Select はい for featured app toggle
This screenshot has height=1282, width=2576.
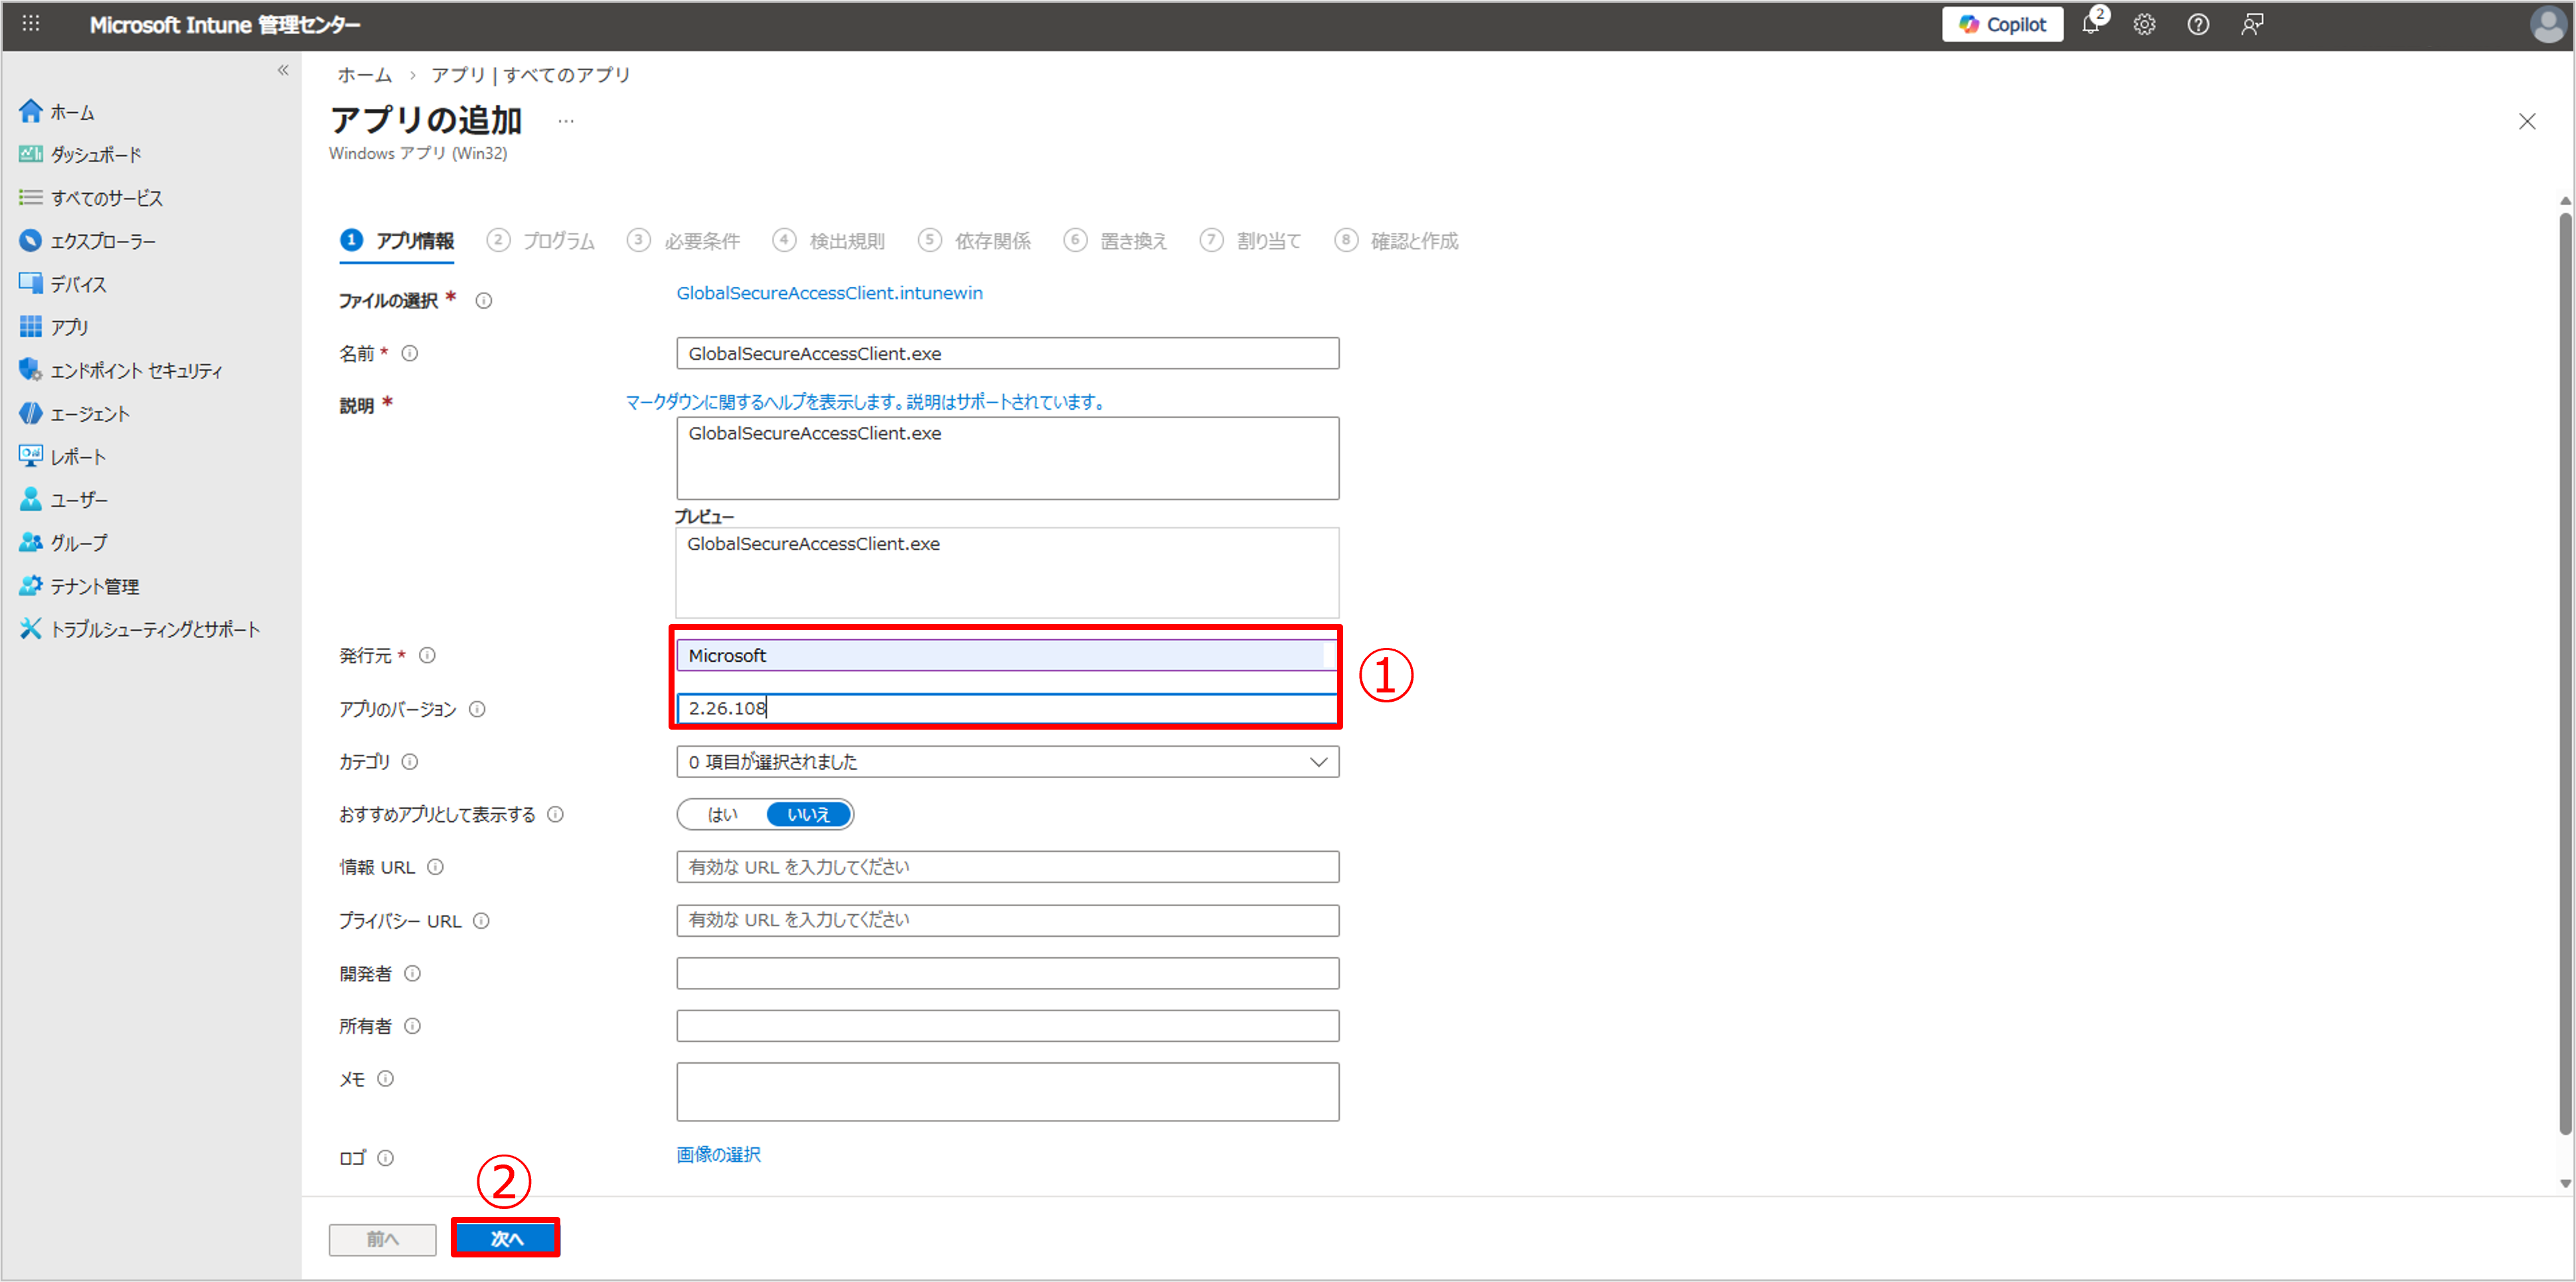coord(722,814)
